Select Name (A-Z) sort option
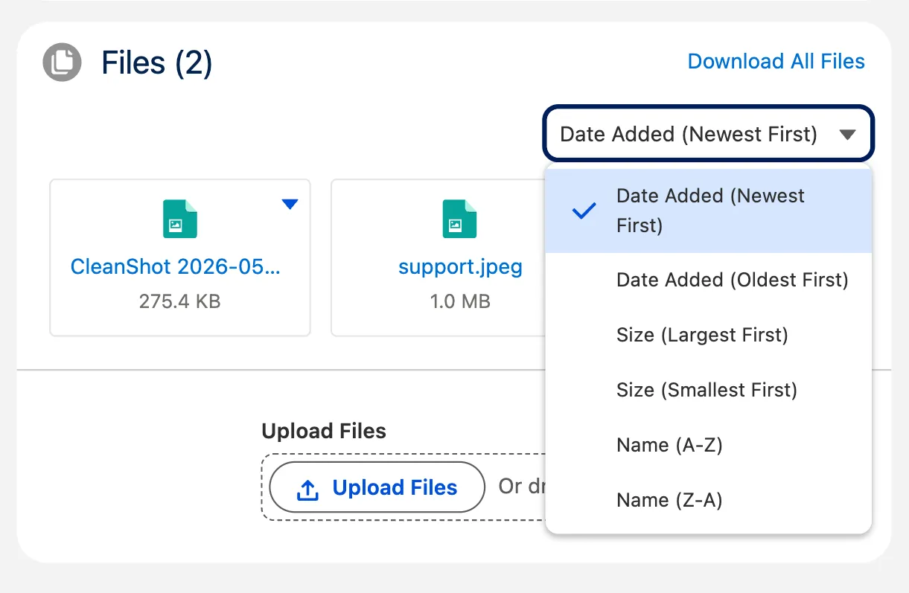Screen dimensions: 909x593 709,445
